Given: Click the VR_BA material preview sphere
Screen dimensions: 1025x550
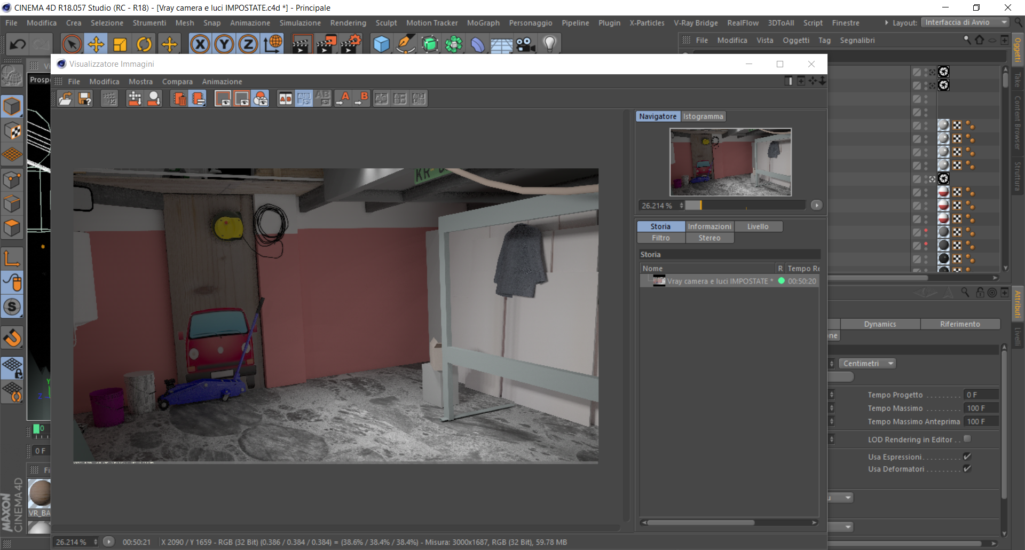Looking at the screenshot, I should [40, 493].
